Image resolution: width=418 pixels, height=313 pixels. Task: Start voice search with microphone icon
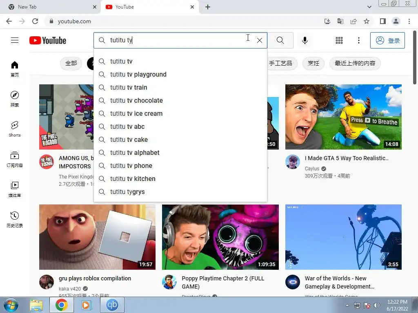305,40
